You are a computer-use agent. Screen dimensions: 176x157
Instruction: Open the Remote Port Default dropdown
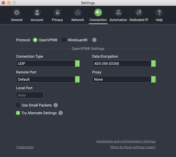coord(48,79)
